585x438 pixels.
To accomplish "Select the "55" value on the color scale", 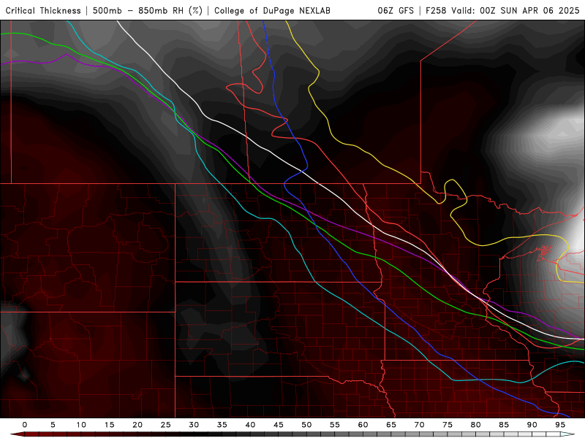I will click(x=335, y=425).
